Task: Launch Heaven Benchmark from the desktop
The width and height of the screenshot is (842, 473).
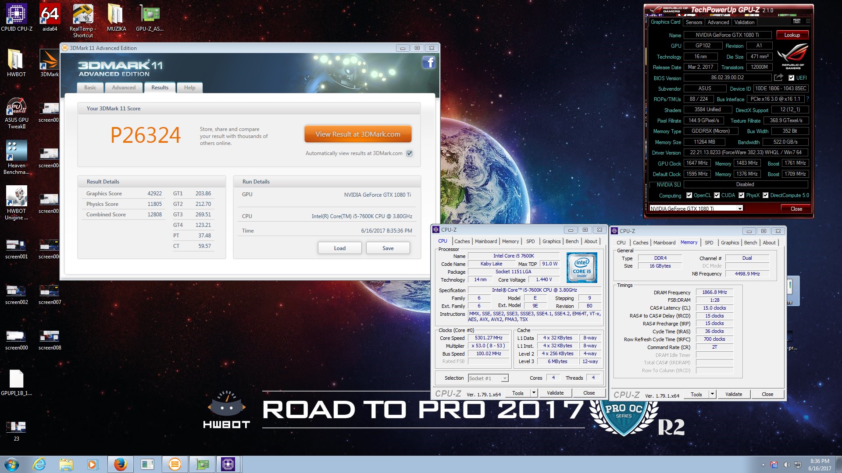Action: pyautogui.click(x=16, y=158)
